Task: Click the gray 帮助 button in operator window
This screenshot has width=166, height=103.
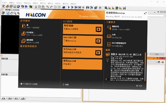Action: pos(157,54)
